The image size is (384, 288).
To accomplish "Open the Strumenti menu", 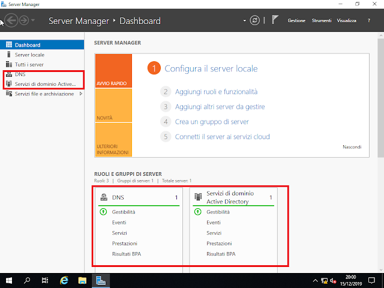I will pyautogui.click(x=322, y=20).
